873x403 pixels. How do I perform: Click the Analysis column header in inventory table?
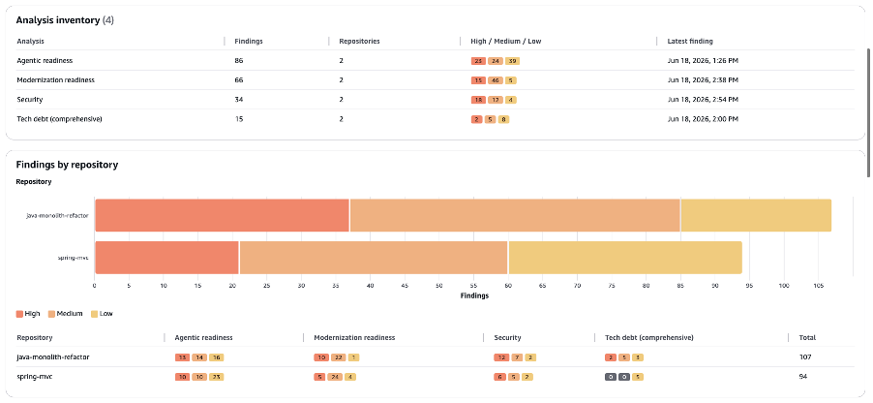31,42
